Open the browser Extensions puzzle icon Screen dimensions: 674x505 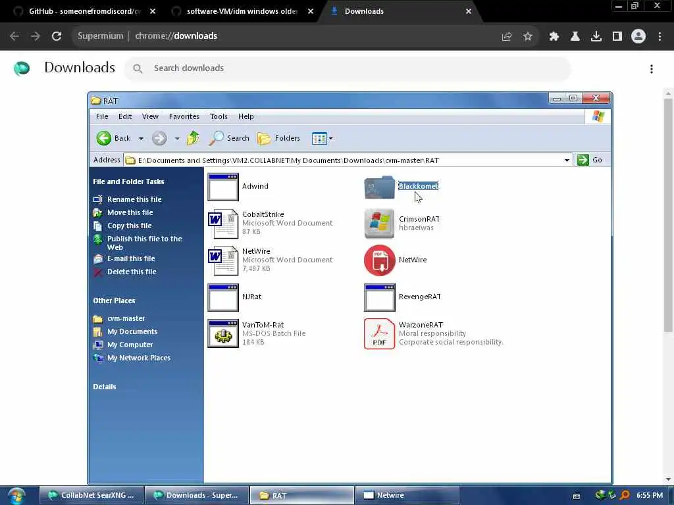[x=554, y=37]
